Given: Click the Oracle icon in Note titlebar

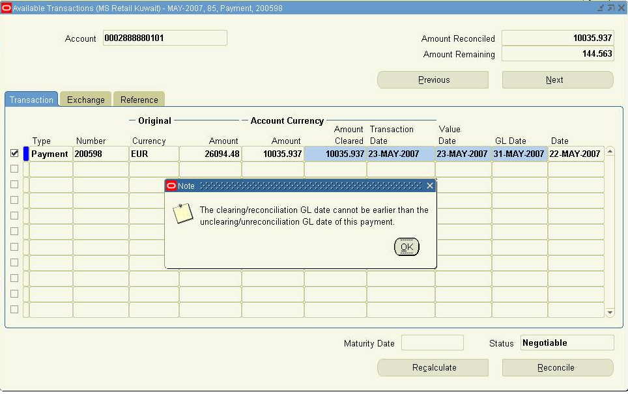Looking at the screenshot, I should (x=171, y=186).
